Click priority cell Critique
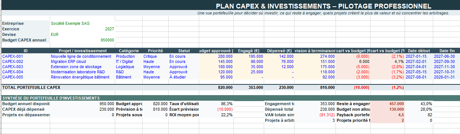460x134 pixels. 155,56
